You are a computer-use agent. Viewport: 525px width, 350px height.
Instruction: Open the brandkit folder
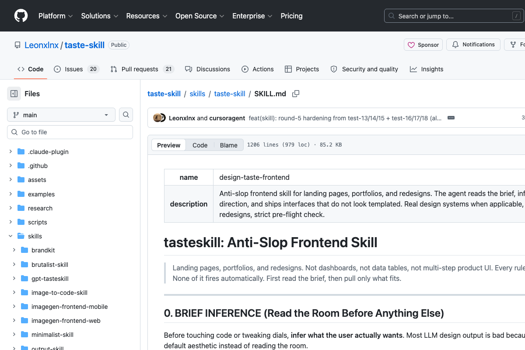pyautogui.click(x=43, y=250)
